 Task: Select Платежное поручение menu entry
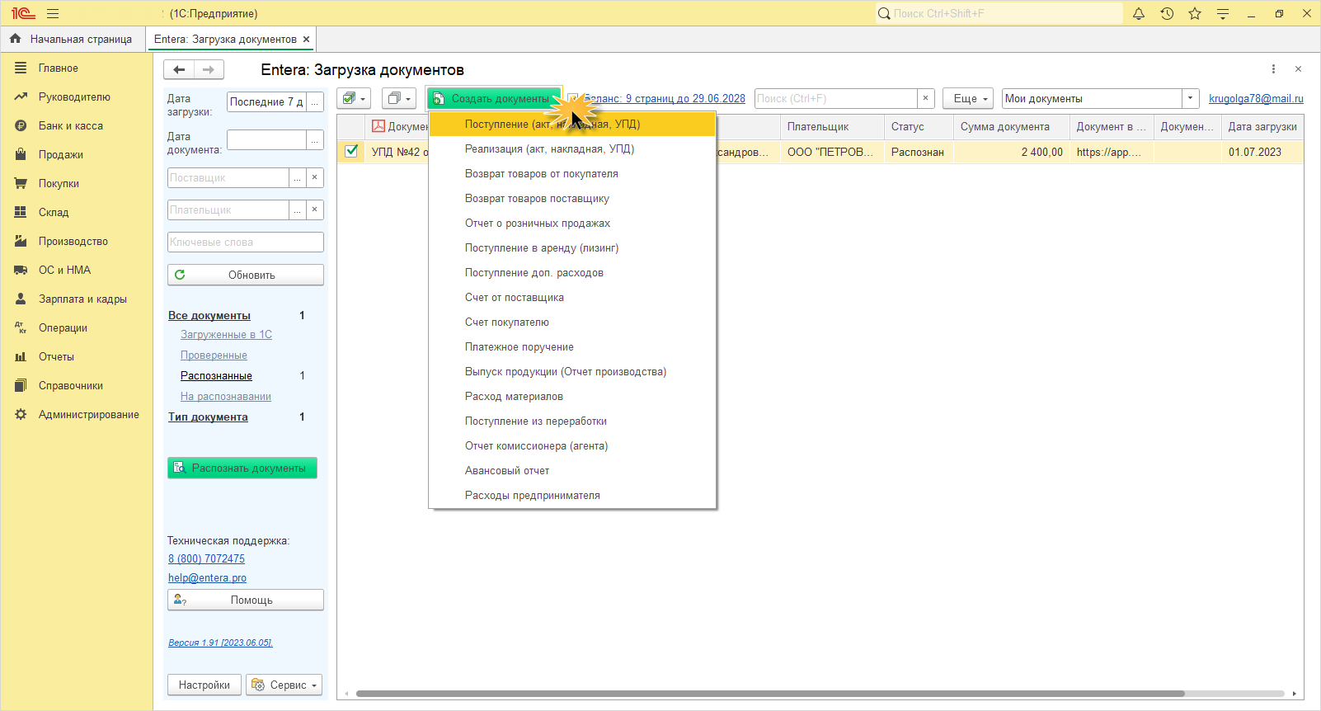point(572,347)
